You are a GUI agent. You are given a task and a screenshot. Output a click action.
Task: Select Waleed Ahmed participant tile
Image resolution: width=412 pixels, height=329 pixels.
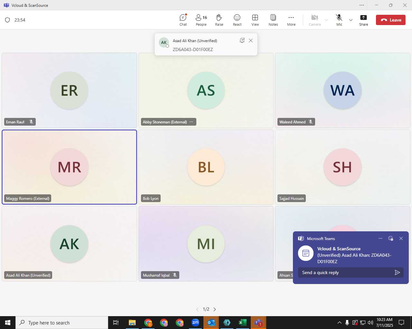(x=342, y=90)
